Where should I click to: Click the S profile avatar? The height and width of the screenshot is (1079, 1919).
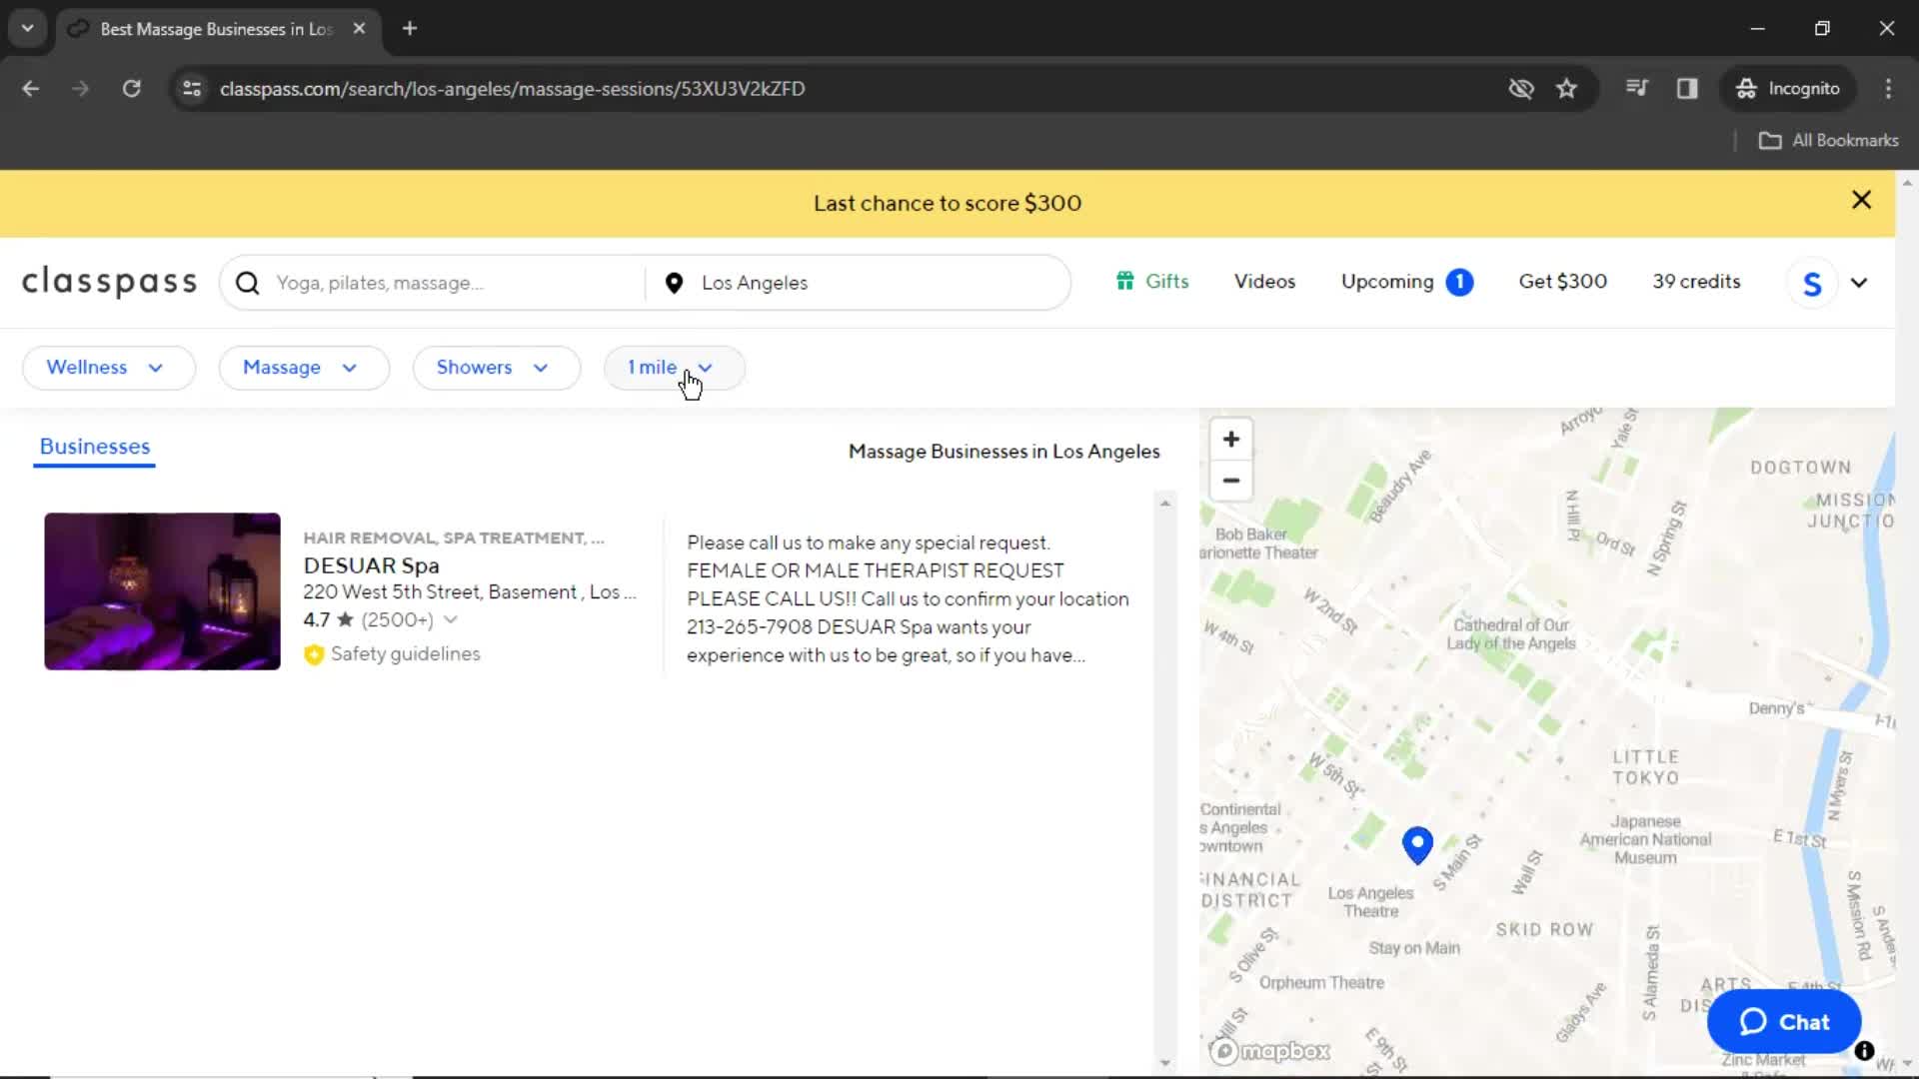tap(1812, 284)
